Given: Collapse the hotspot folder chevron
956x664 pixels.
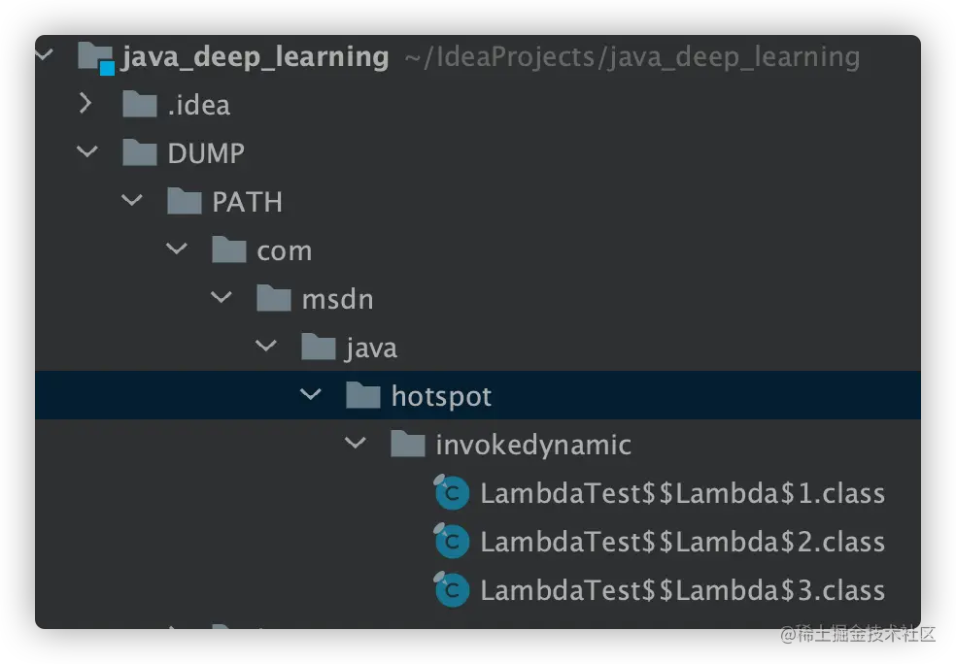Looking at the screenshot, I should (x=311, y=395).
